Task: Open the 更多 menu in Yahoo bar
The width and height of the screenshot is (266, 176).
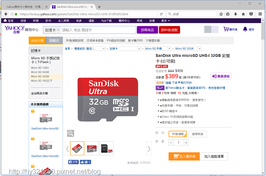Action: (165, 21)
